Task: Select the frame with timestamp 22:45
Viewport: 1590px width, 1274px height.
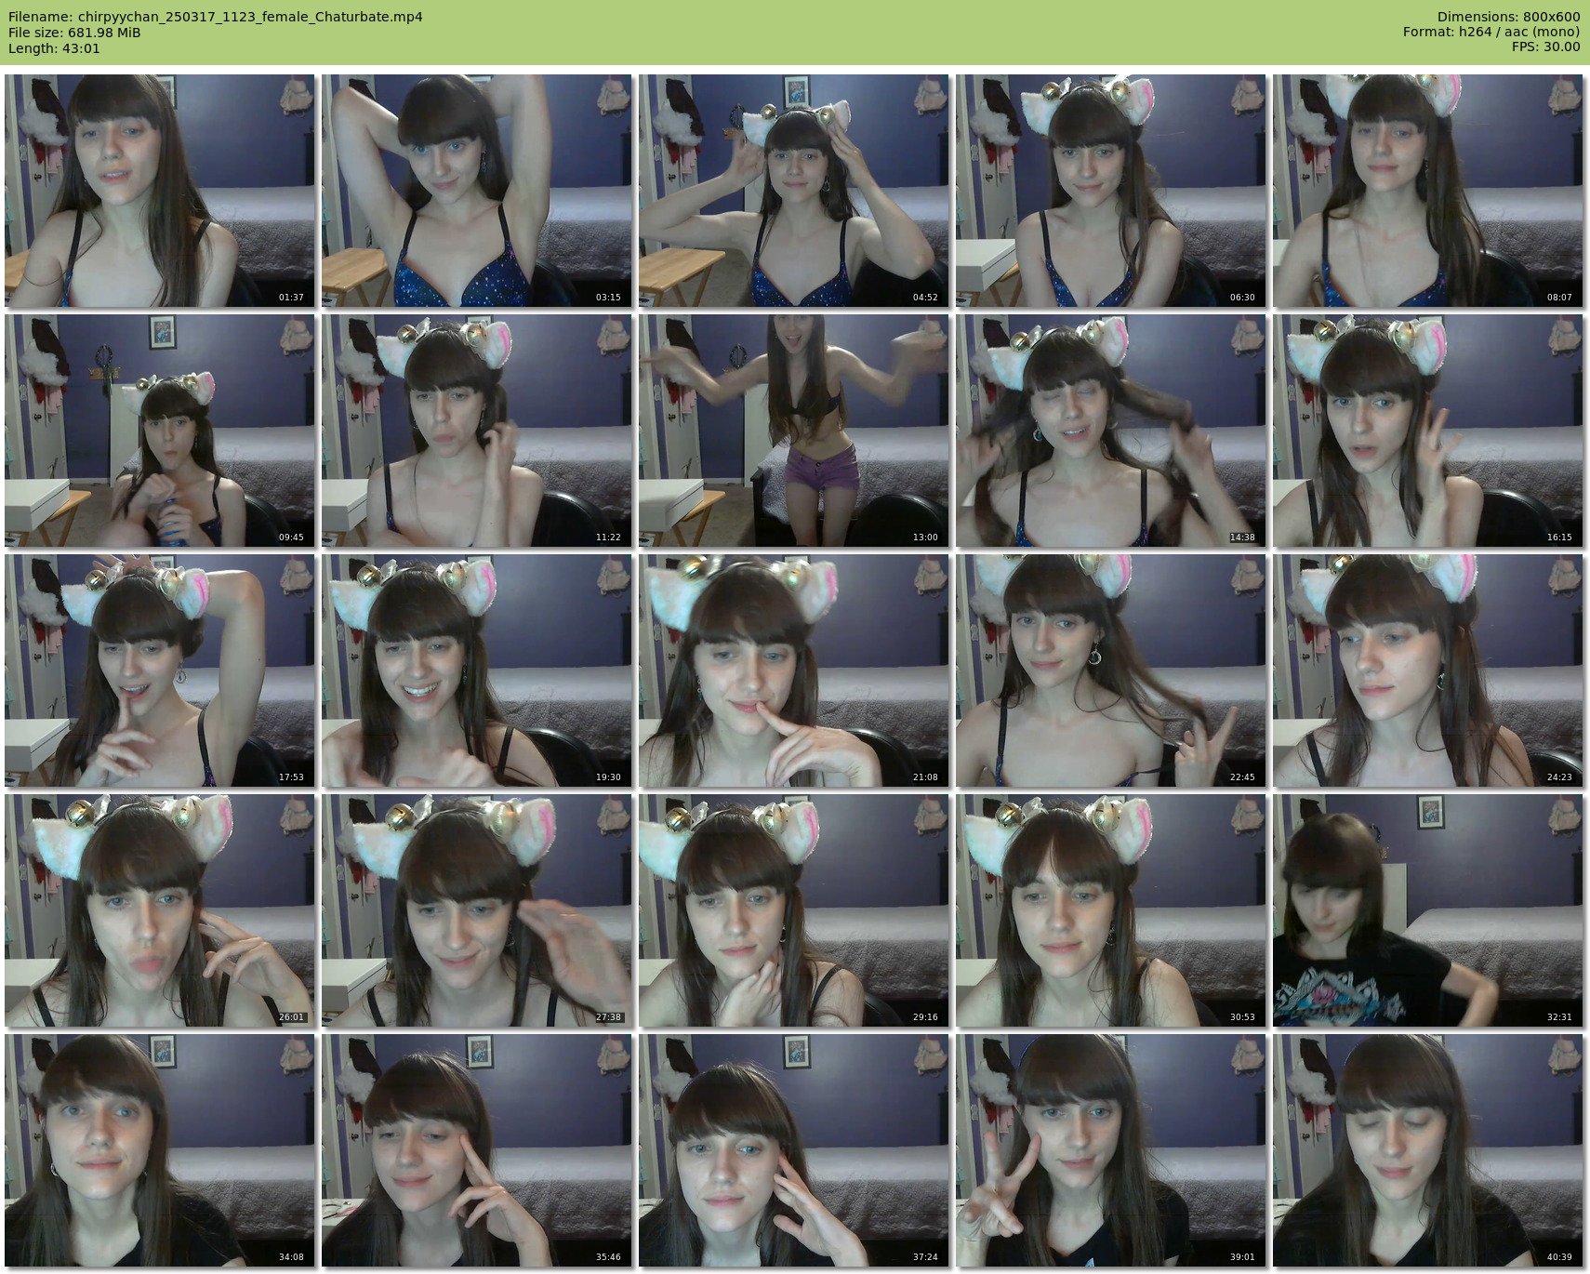Action: (x=1111, y=670)
